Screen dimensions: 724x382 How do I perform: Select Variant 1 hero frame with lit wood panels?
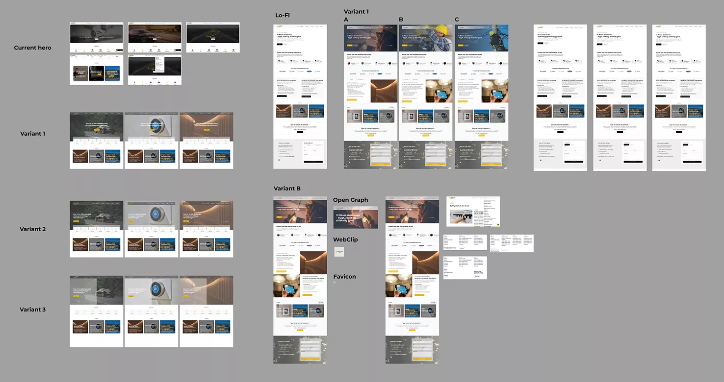pyautogui.click(x=207, y=141)
